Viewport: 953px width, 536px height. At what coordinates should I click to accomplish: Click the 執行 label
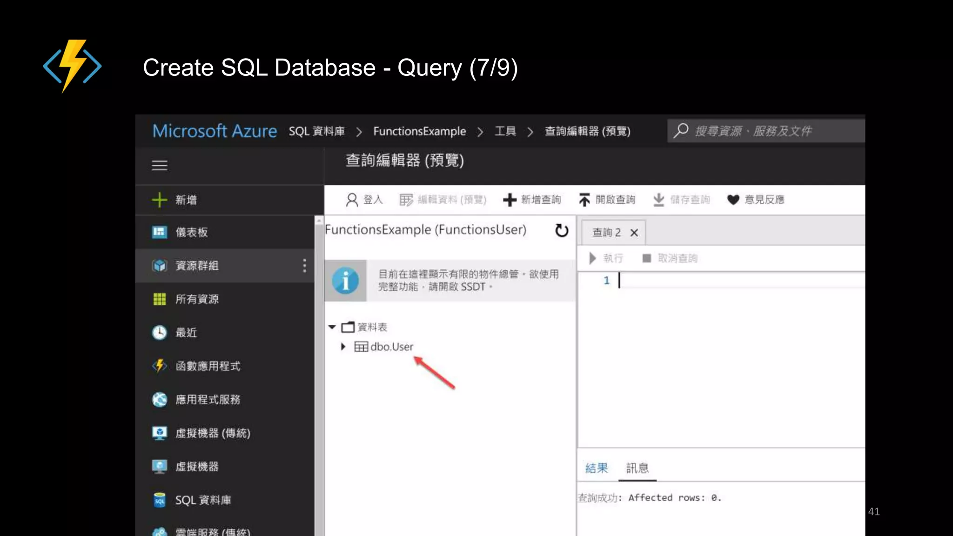coord(613,258)
